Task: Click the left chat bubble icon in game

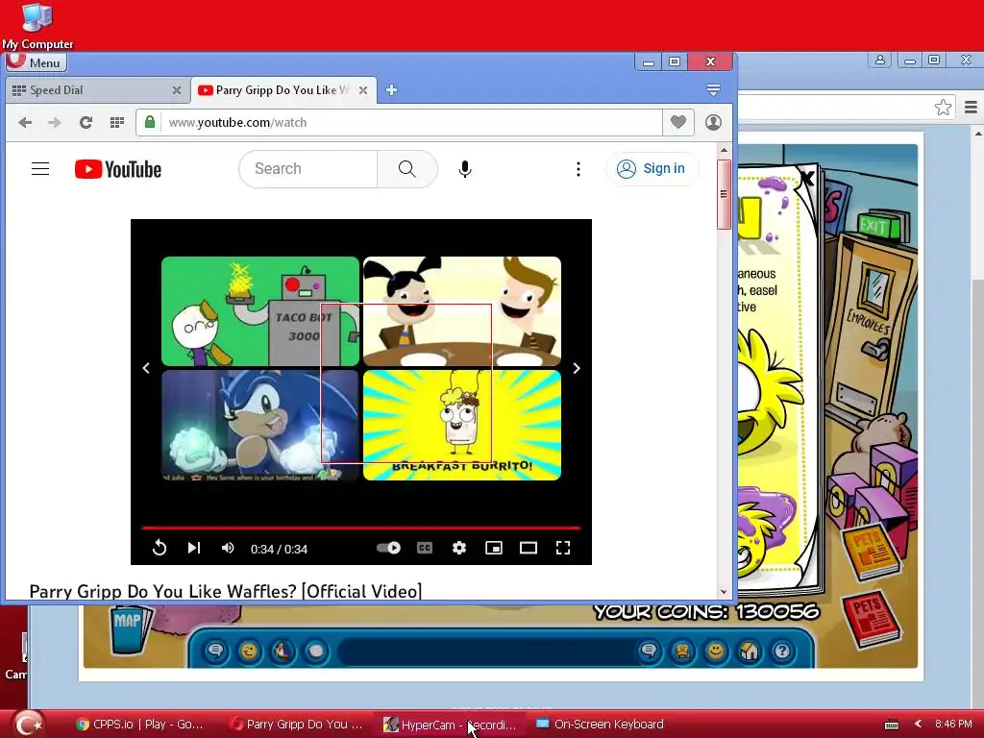Action: [x=215, y=652]
